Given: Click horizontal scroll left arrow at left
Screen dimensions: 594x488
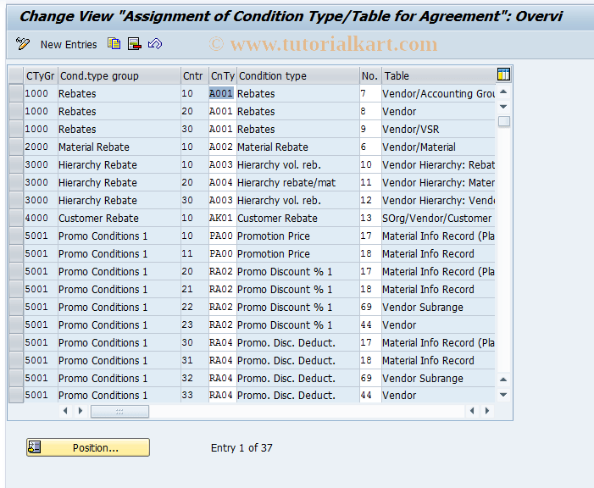Looking at the screenshot, I should pyautogui.click(x=65, y=411).
